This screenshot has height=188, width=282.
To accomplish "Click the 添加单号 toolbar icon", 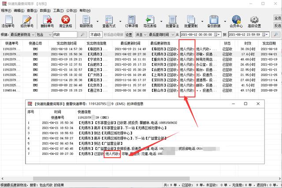I will 8,20.
